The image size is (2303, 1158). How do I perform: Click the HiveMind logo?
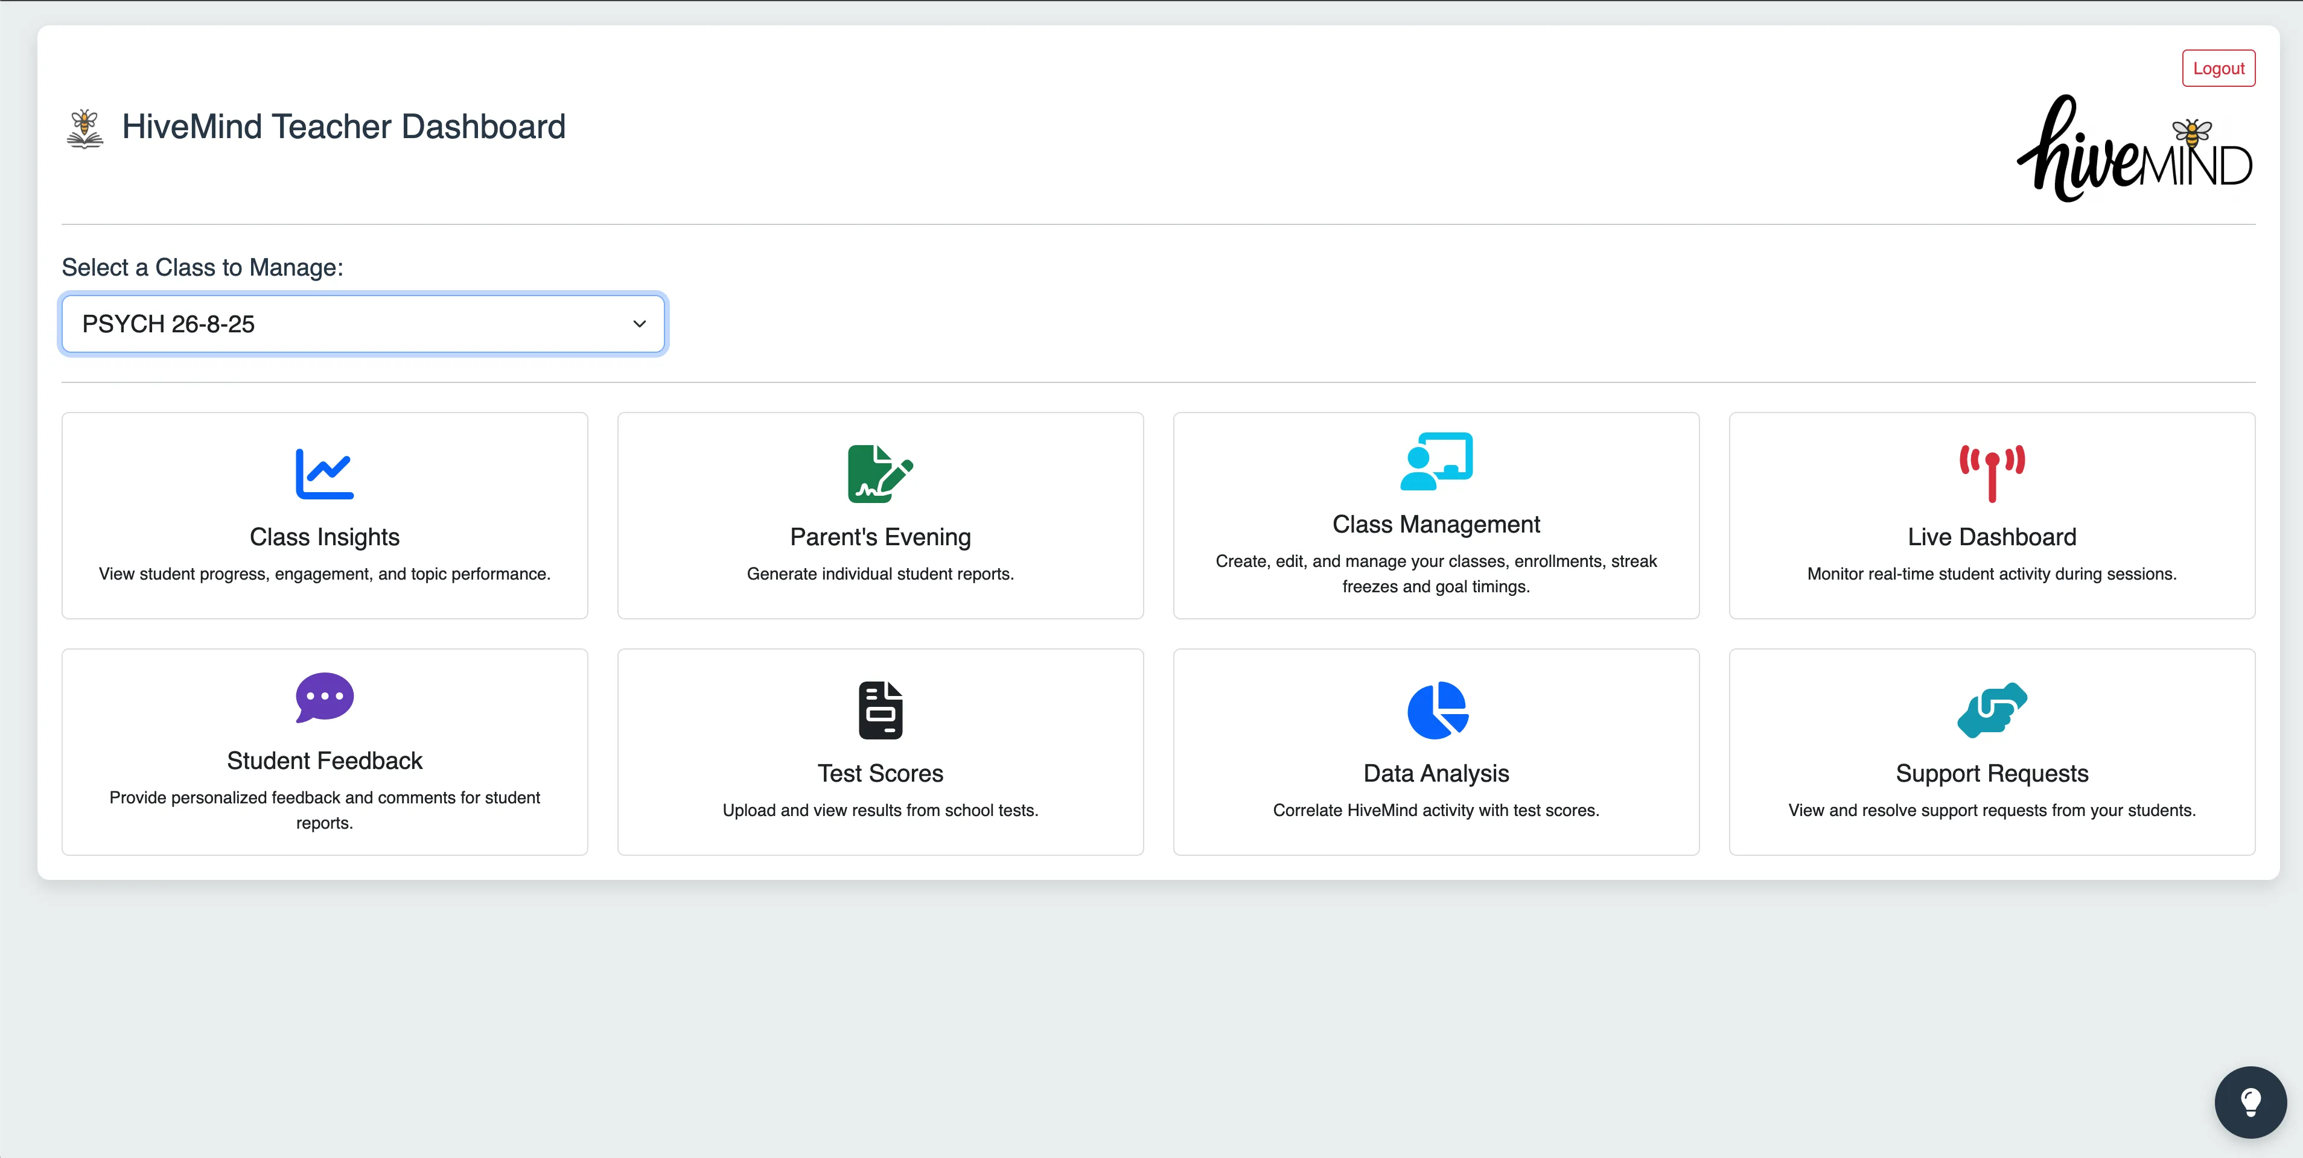pos(2135,148)
